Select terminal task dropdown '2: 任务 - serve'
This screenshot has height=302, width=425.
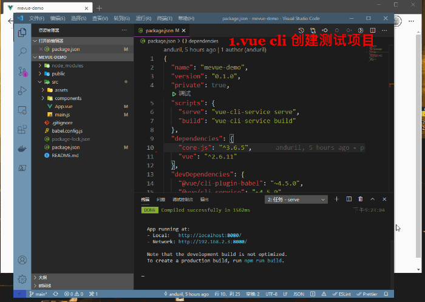[x=296, y=200]
